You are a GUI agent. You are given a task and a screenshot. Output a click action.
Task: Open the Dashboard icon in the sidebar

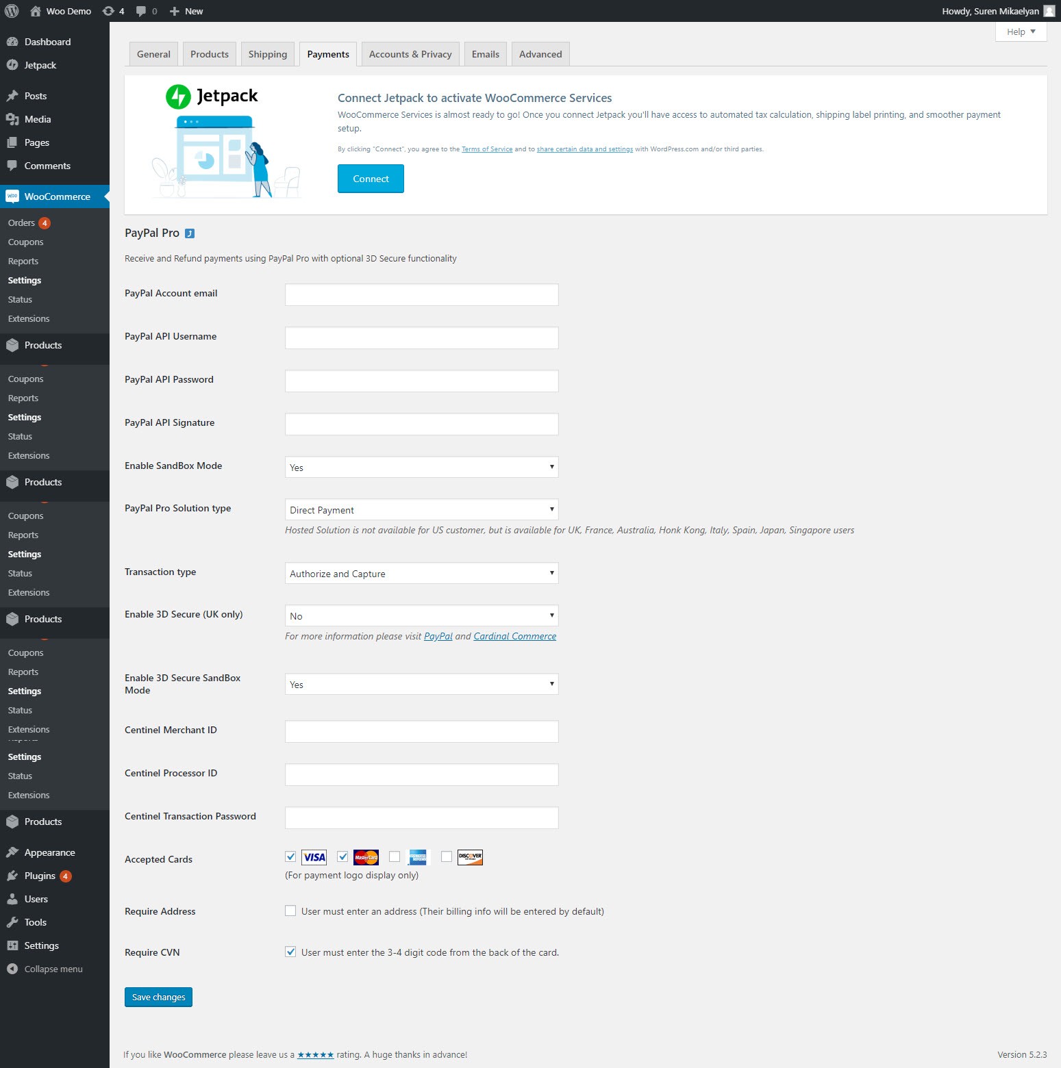pyautogui.click(x=12, y=42)
